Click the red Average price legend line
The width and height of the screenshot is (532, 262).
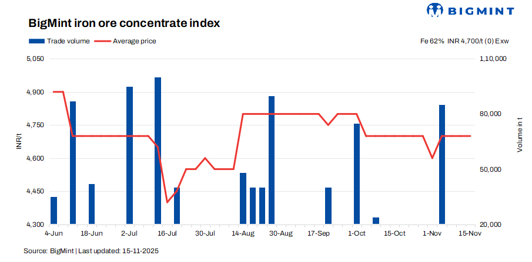pos(103,41)
